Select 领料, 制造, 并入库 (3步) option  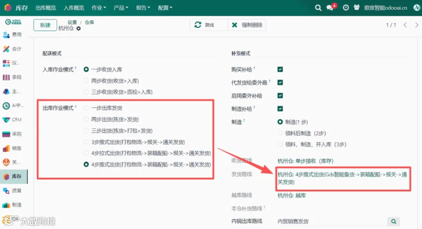pos(280,145)
